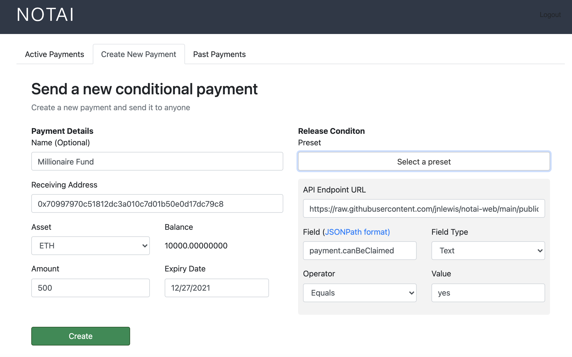Click the API Endpoint URL field
This screenshot has width=572, height=357.
pos(424,209)
